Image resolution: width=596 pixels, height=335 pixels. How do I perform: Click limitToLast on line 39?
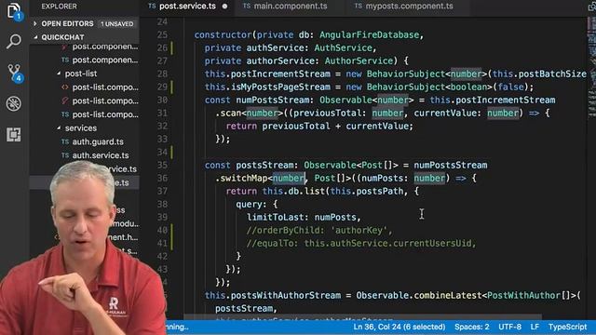click(275, 217)
